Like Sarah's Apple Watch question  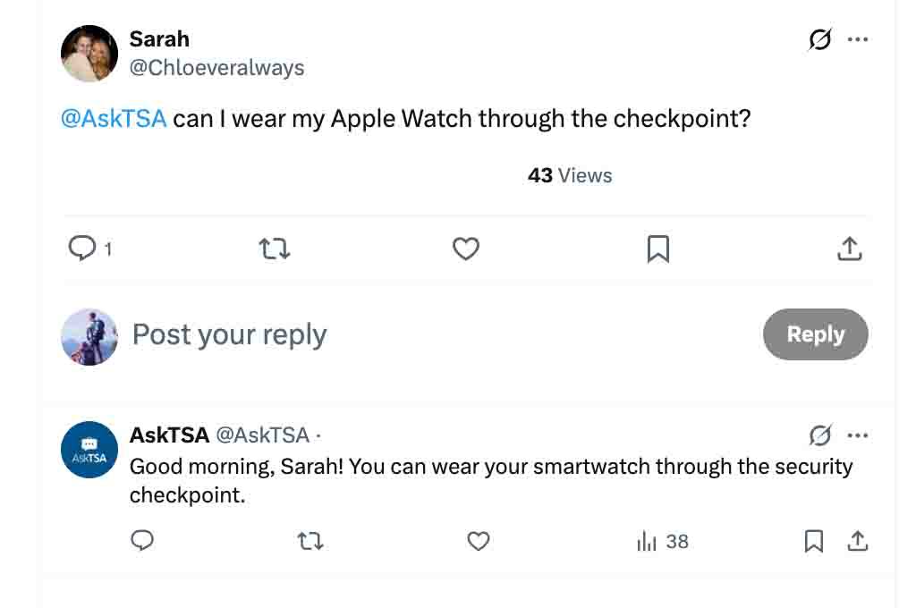pos(465,249)
